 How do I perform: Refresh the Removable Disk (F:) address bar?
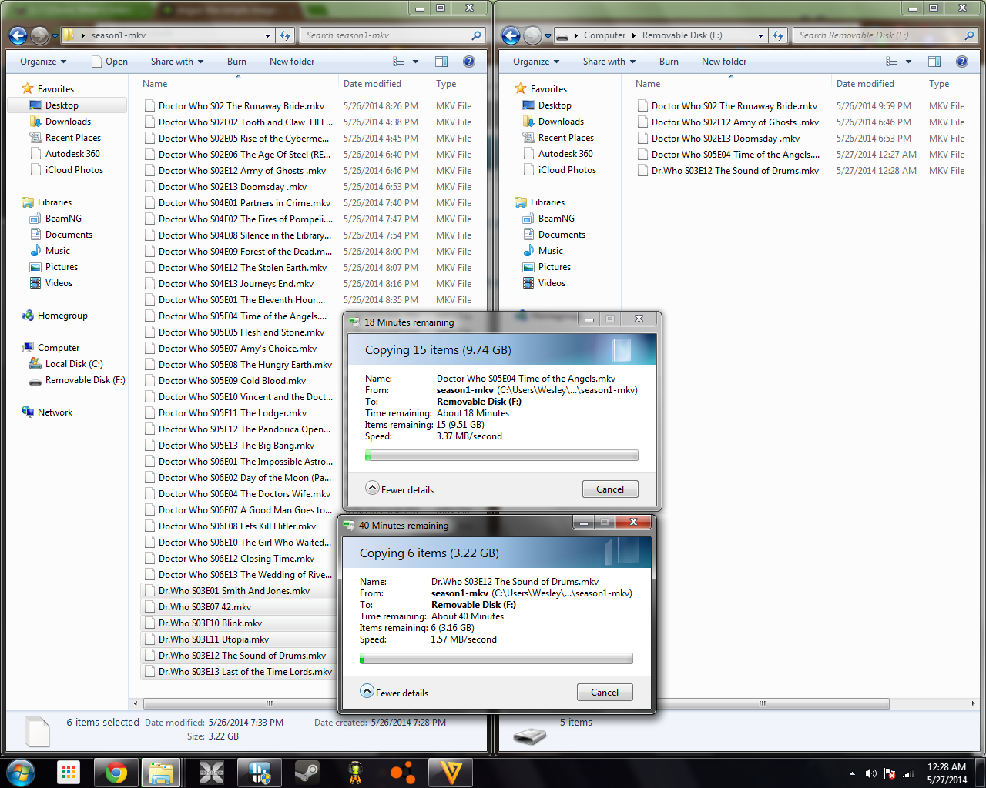point(778,35)
